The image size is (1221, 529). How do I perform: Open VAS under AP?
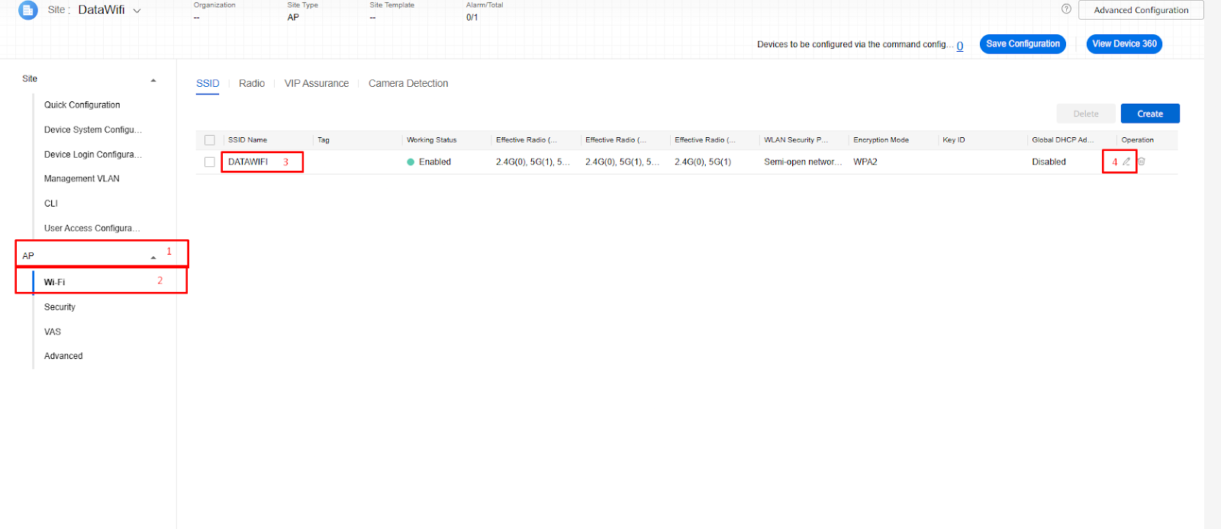coord(53,332)
